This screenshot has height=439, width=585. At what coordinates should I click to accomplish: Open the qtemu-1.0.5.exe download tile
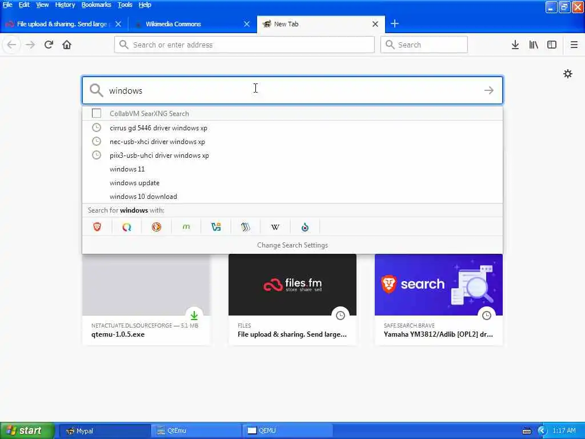pos(146,300)
